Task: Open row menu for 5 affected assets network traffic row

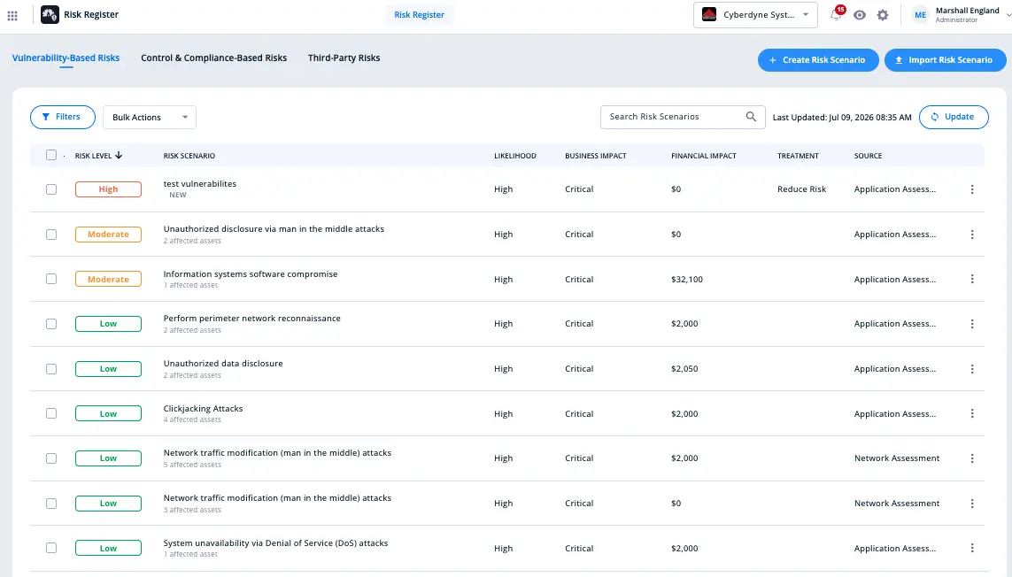Action: 972,458
